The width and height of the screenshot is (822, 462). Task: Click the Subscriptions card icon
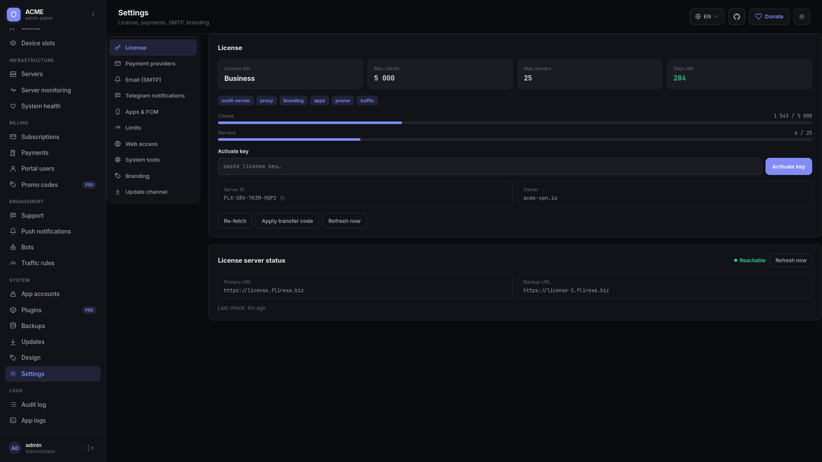(x=13, y=137)
